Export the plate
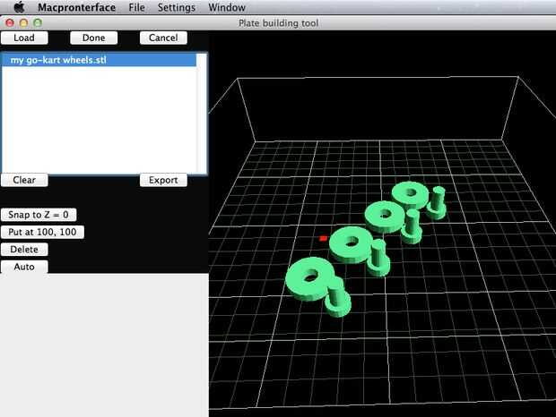The height and width of the screenshot is (417, 556). click(163, 180)
